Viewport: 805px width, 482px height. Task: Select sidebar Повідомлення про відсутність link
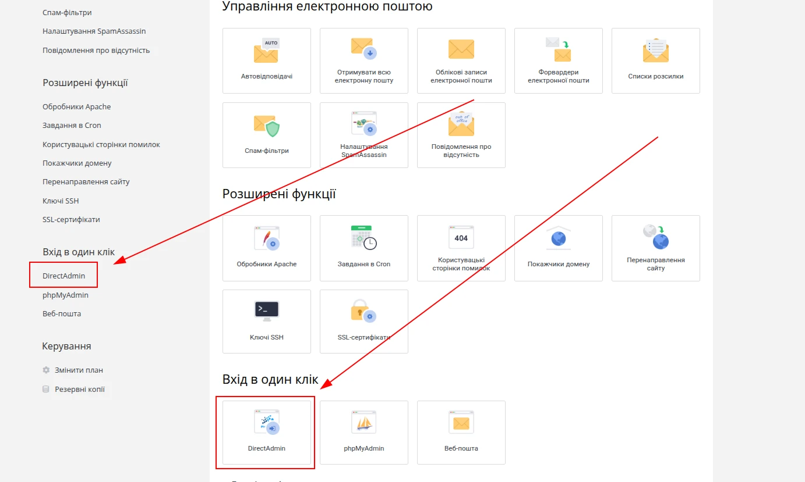pyautogui.click(x=96, y=50)
